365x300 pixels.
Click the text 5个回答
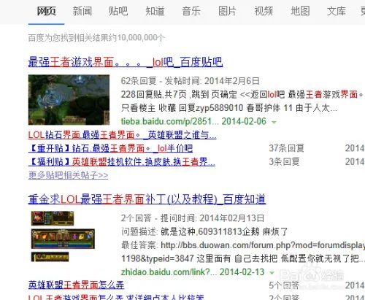tap(284, 285)
